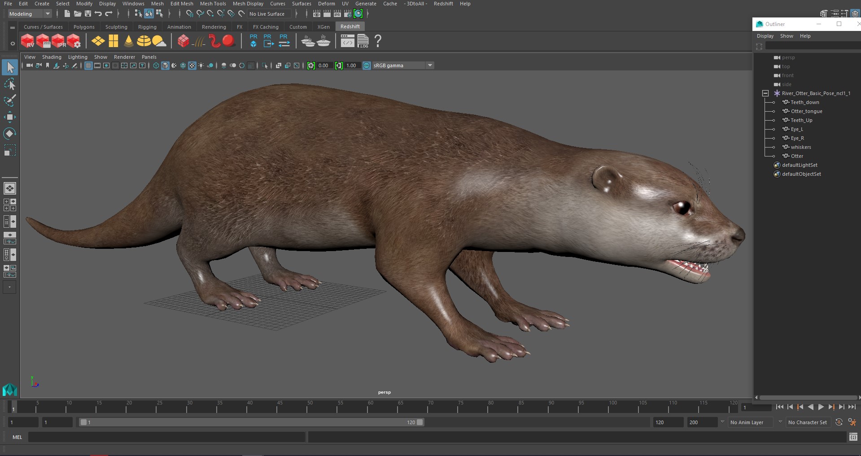Open the Modeling menu set dropdown

point(30,14)
